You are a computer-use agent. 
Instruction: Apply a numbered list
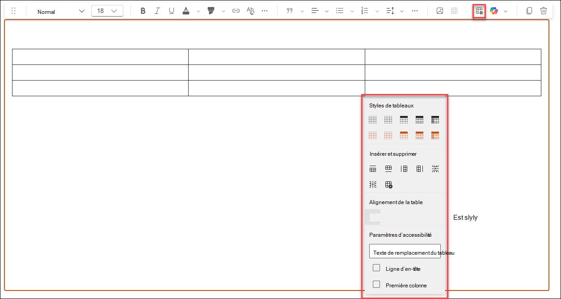365,11
